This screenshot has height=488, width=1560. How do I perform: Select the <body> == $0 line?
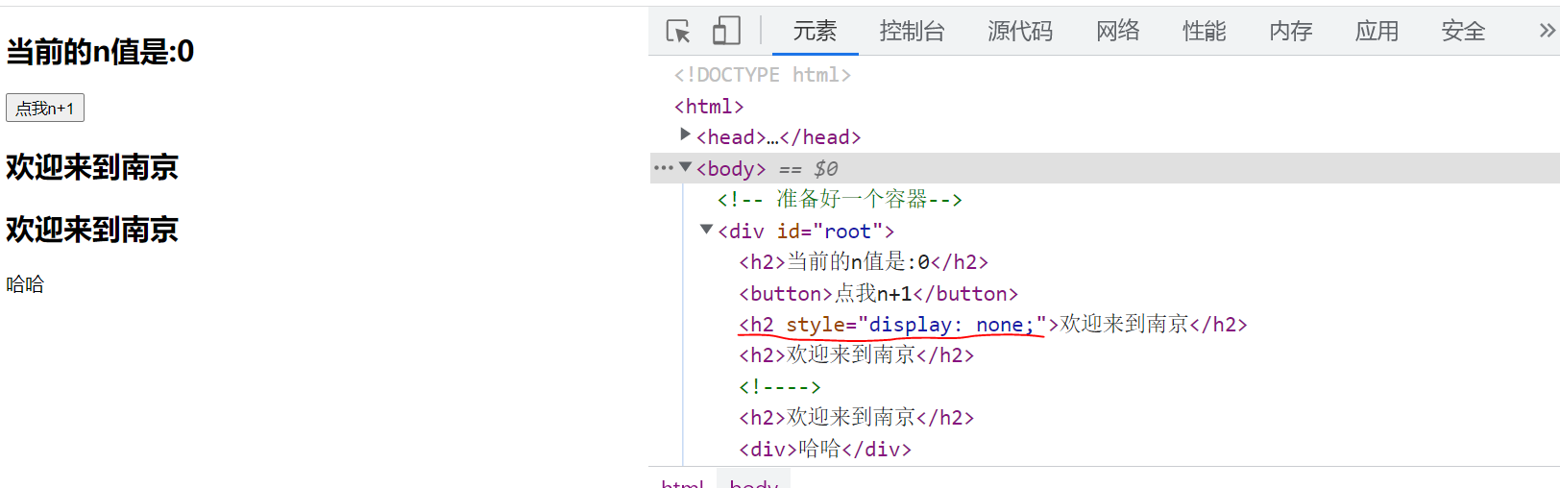coord(1105,168)
